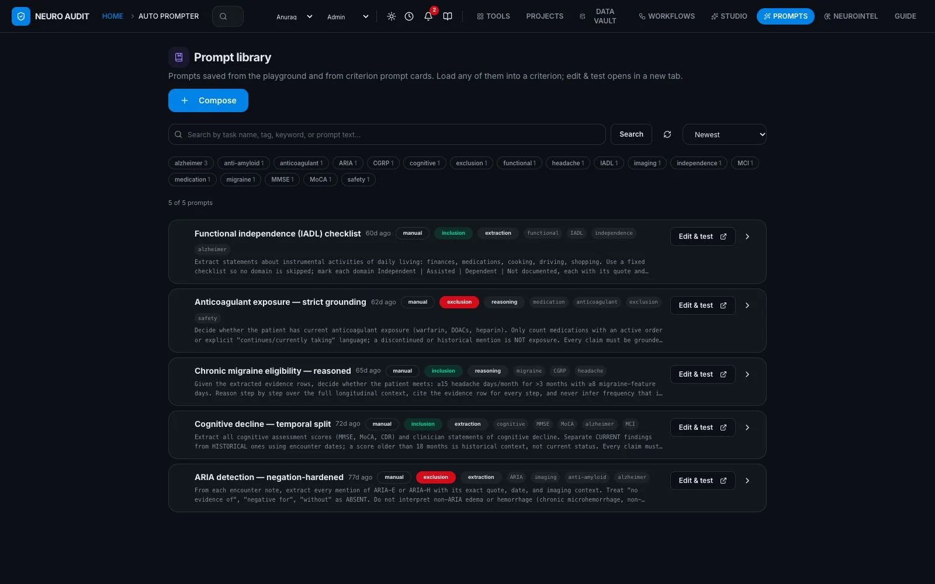Filter by safety tag
The image size is (935, 584).
coord(358,179)
